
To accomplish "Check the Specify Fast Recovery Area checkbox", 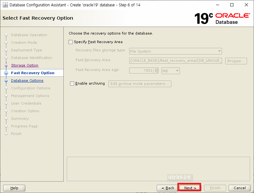I will (x=70, y=42).
